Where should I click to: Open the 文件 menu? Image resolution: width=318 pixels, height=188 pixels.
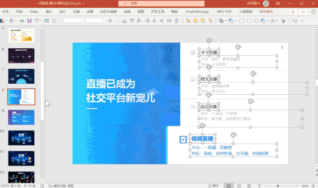(5, 11)
